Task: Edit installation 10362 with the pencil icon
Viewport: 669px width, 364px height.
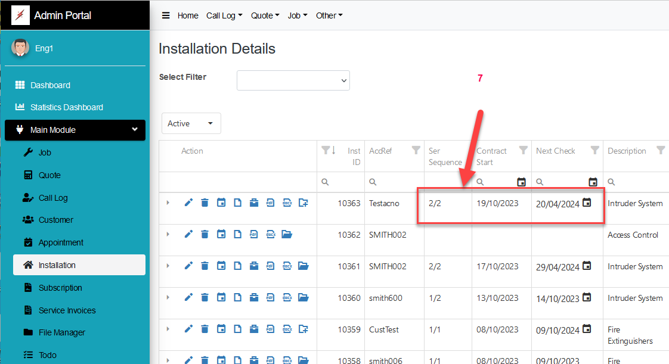Action: point(188,235)
